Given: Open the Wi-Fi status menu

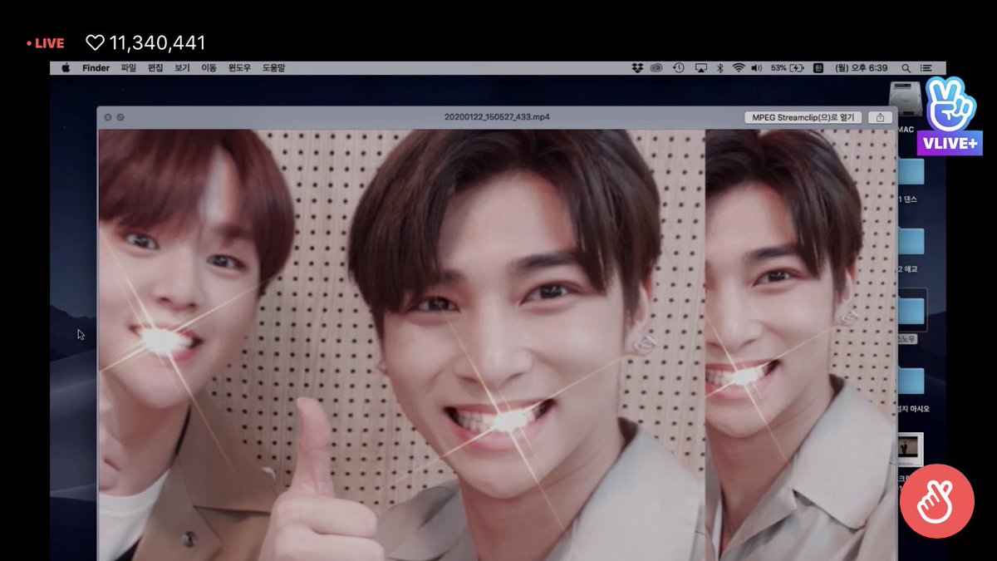Looking at the screenshot, I should pyautogui.click(x=738, y=68).
